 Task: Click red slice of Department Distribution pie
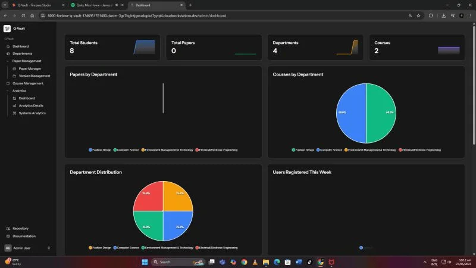(x=151, y=198)
